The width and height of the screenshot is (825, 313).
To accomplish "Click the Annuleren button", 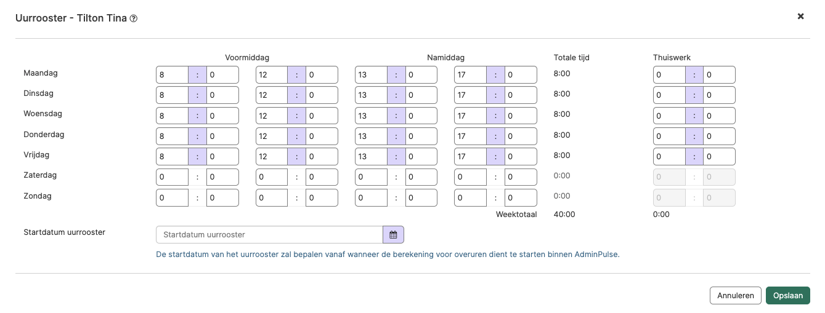I will pyautogui.click(x=736, y=295).
